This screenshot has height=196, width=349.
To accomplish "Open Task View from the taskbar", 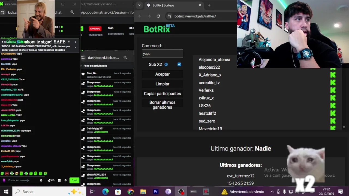I will pos(92,192).
